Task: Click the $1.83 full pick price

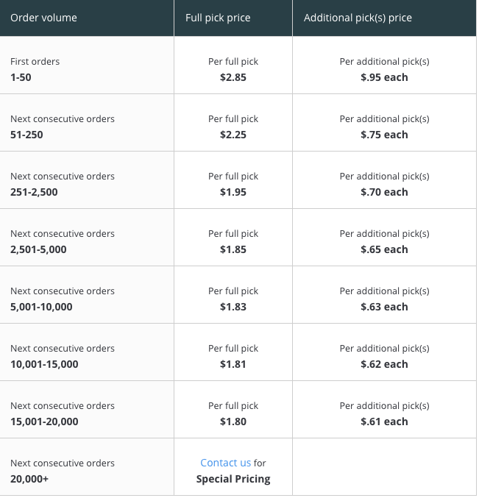Action: click(x=233, y=307)
